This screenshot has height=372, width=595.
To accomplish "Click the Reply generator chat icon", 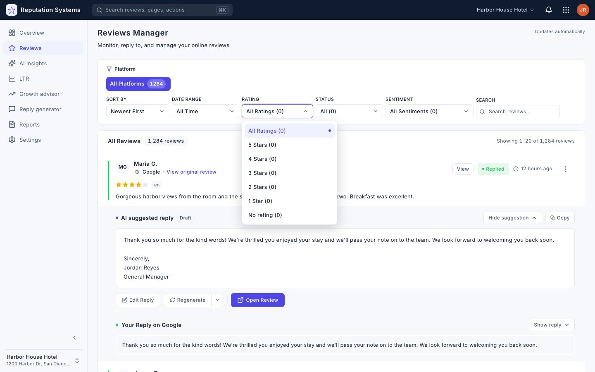I will pos(12,109).
